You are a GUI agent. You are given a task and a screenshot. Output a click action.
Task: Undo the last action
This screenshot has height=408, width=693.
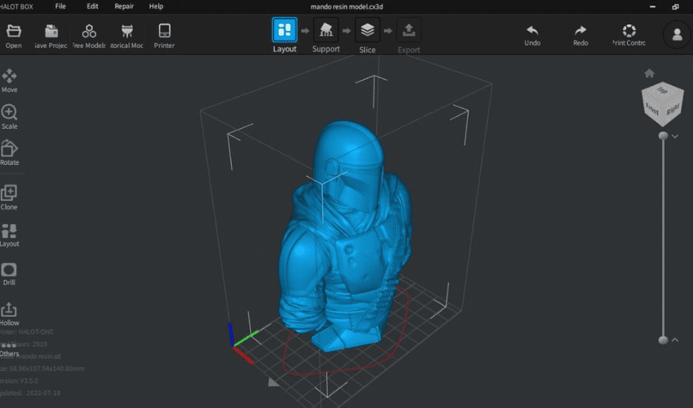tap(532, 35)
